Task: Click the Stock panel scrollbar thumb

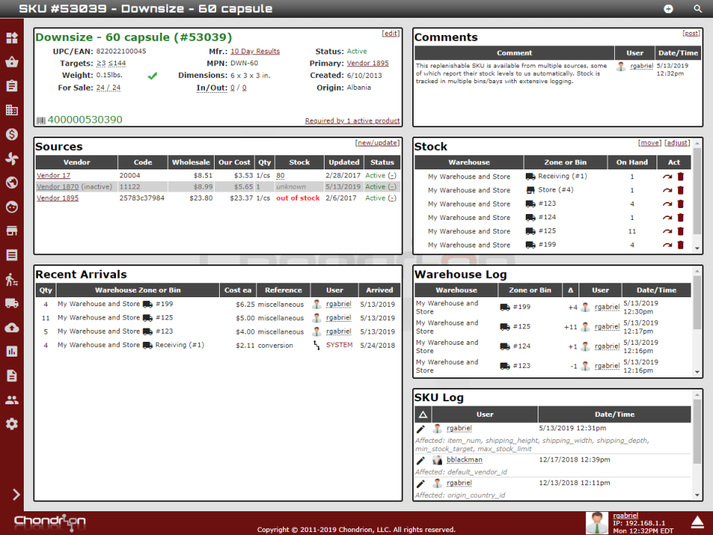Action: (697, 191)
